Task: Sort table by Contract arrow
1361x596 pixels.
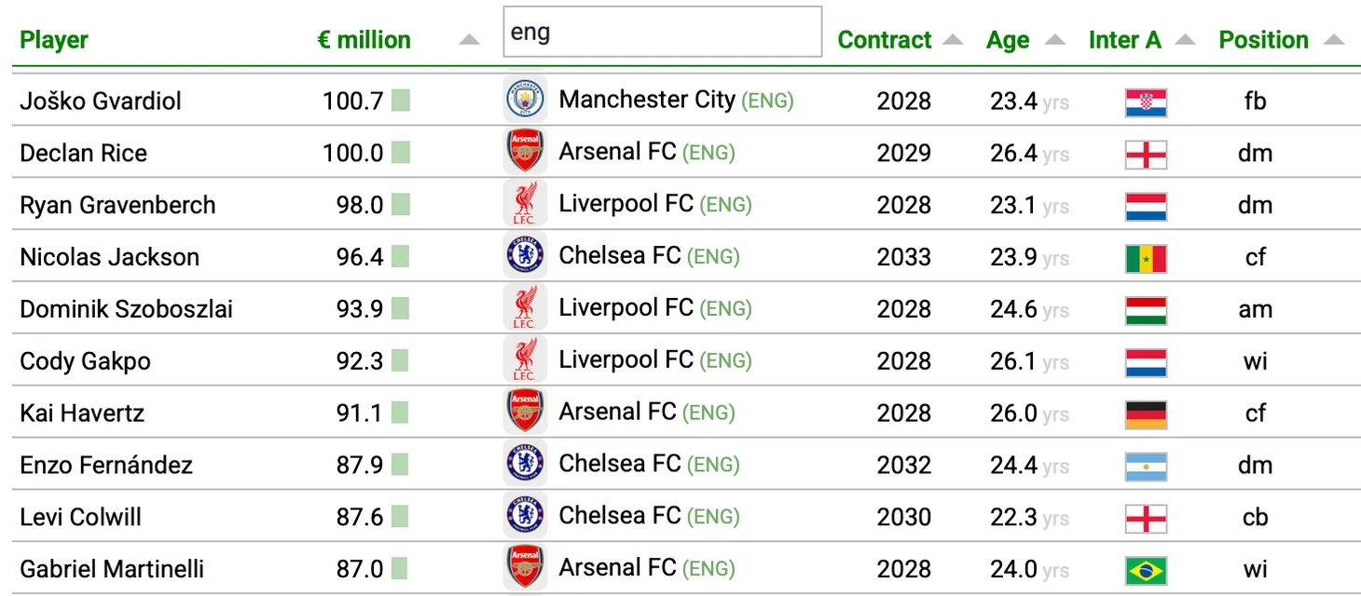Action: coord(953,40)
